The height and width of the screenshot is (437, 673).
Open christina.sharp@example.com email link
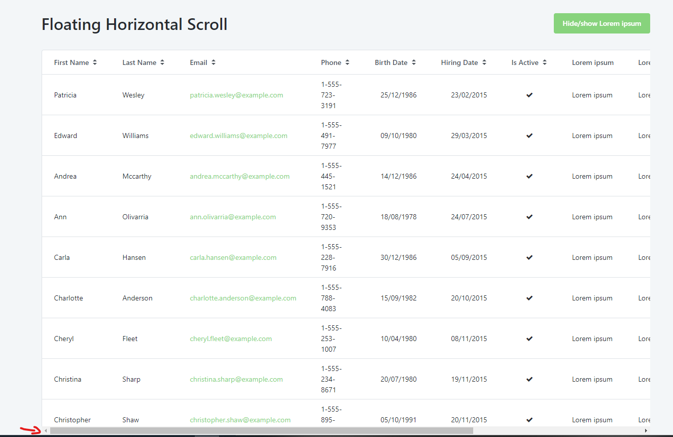tap(236, 379)
